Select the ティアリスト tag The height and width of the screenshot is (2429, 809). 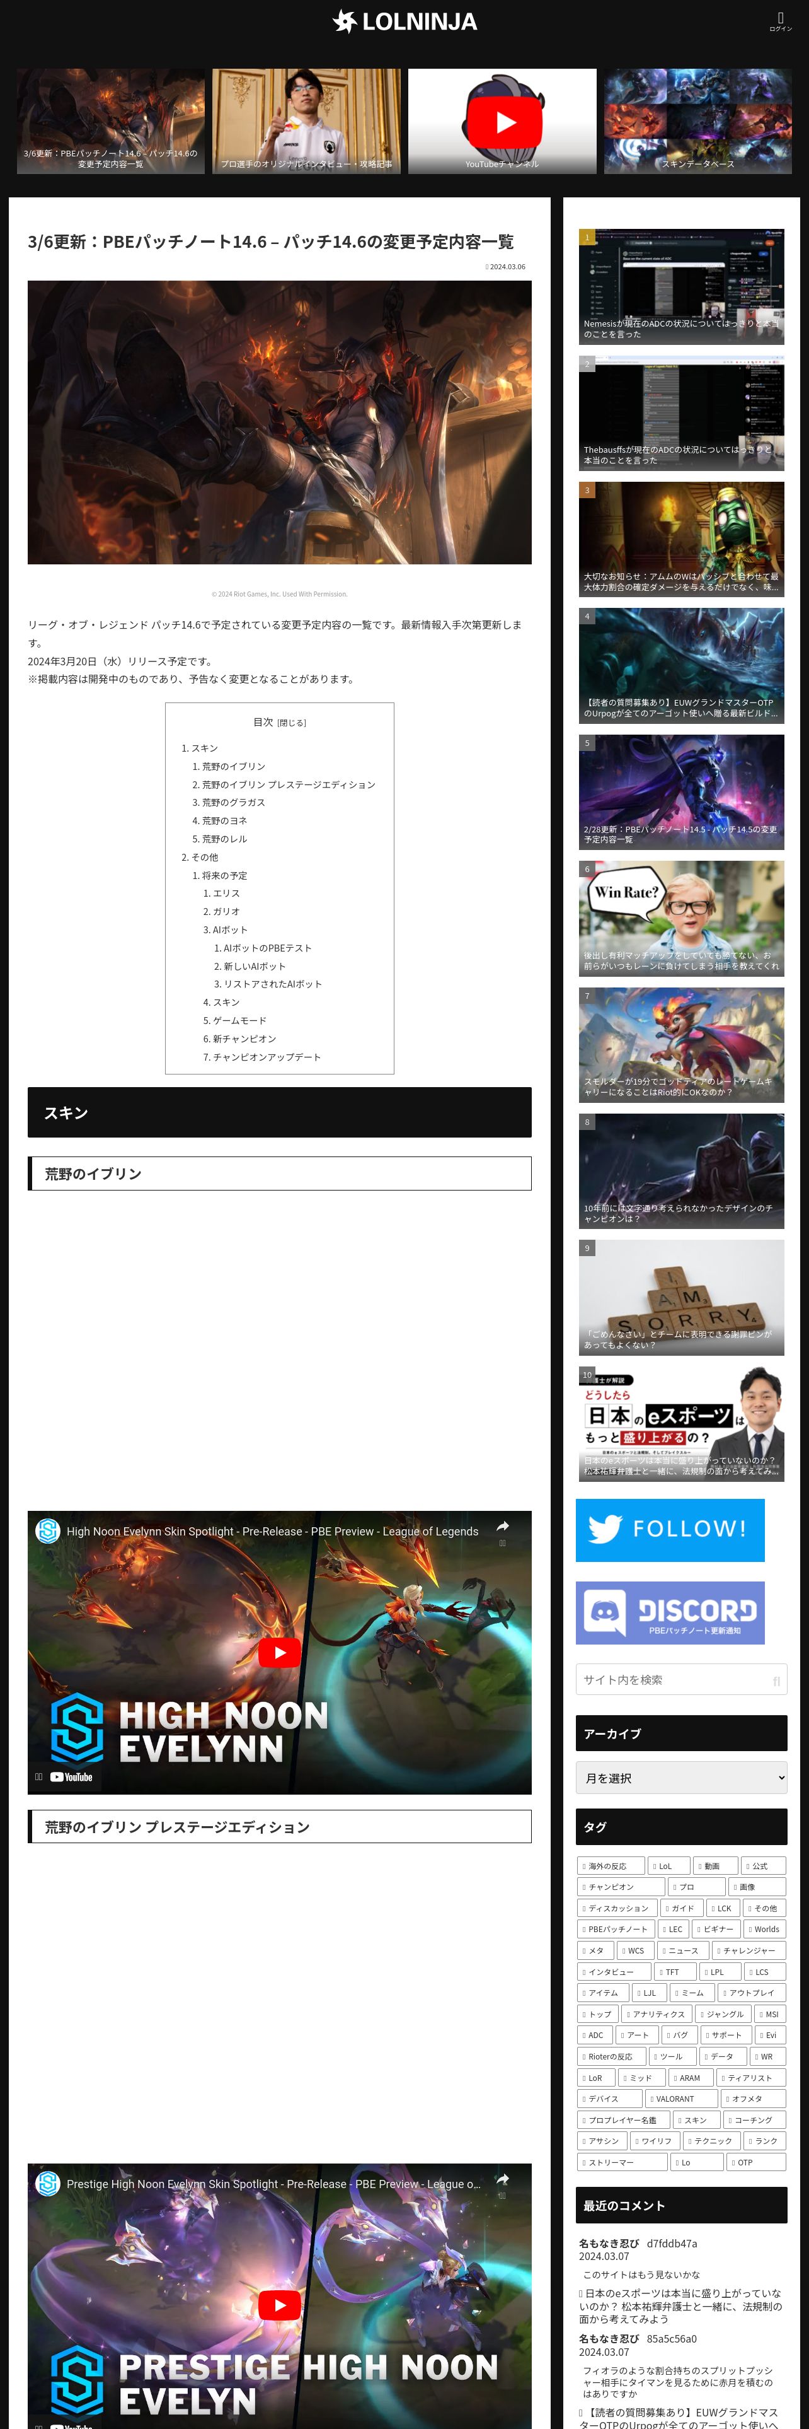[x=750, y=2078]
